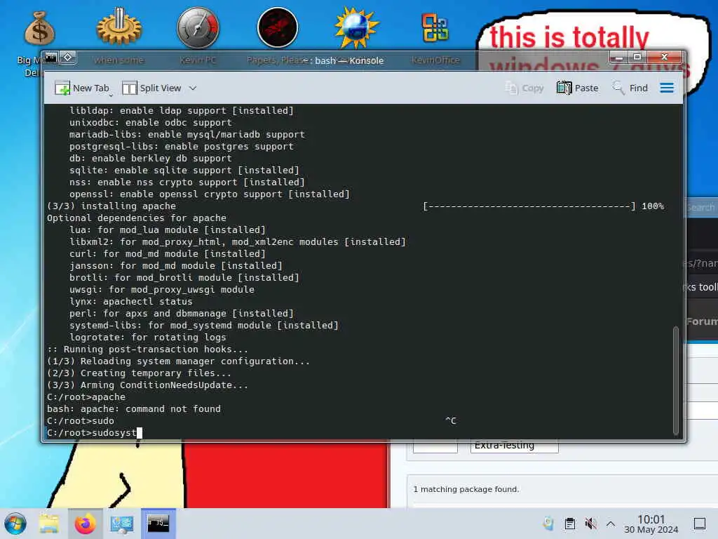
Task: Click the 'C:/root>apache' command line
Action: pyautogui.click(x=86, y=397)
